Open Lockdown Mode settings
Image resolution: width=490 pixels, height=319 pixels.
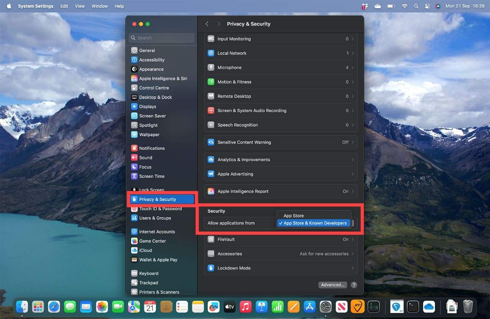pyautogui.click(x=281, y=268)
